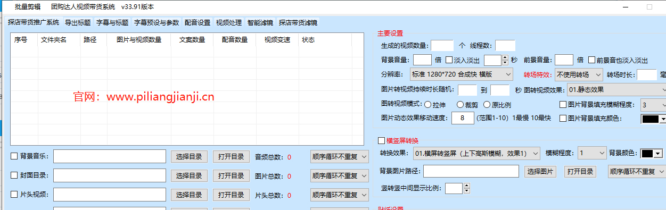Click the 转场时长 input field
This screenshot has width=666, height=210.
click(x=647, y=74)
